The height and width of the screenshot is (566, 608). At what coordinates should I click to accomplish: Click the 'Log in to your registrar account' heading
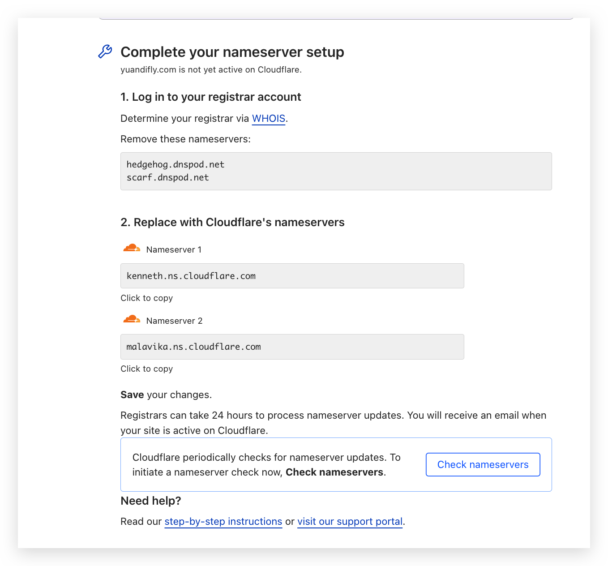(x=211, y=97)
